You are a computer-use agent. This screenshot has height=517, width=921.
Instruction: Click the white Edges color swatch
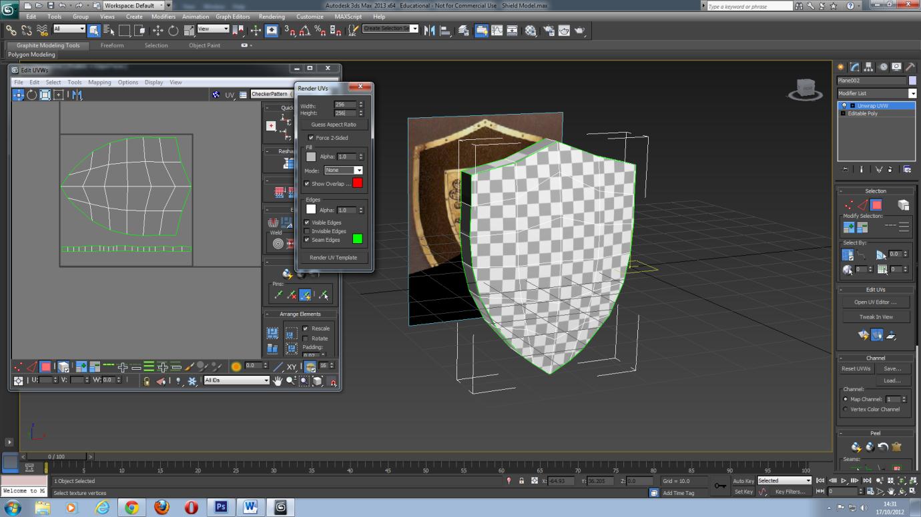coord(311,210)
